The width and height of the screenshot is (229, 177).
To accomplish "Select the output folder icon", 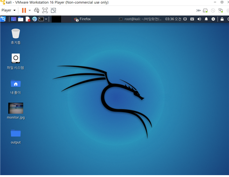I will tap(16, 133).
